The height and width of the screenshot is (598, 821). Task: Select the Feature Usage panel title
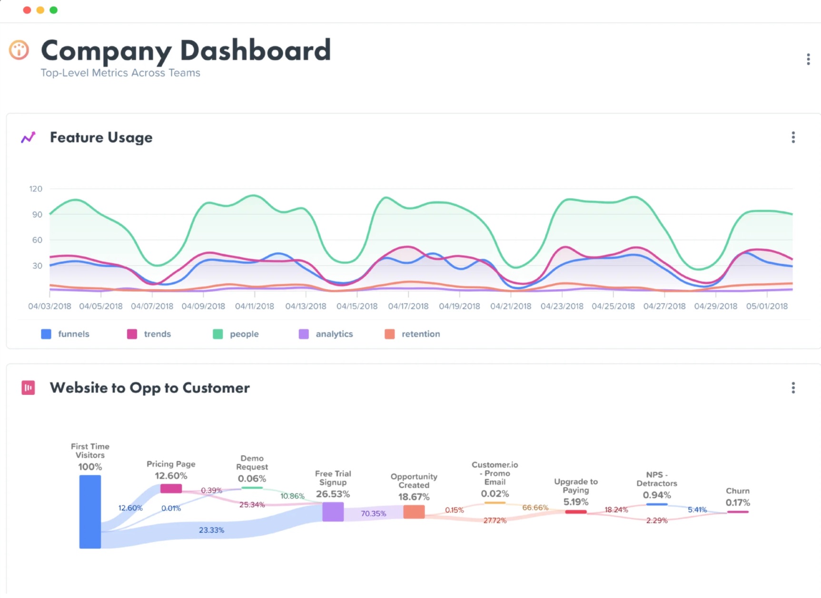(x=100, y=137)
